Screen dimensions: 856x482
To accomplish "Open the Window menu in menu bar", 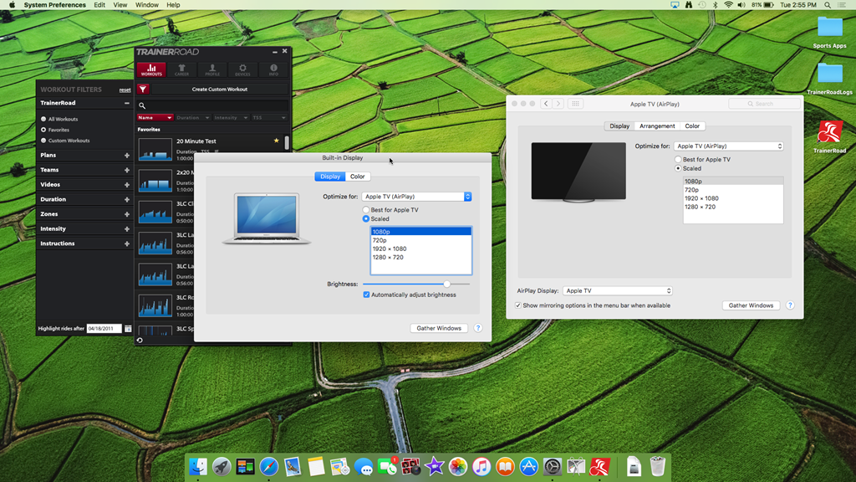I will point(147,5).
